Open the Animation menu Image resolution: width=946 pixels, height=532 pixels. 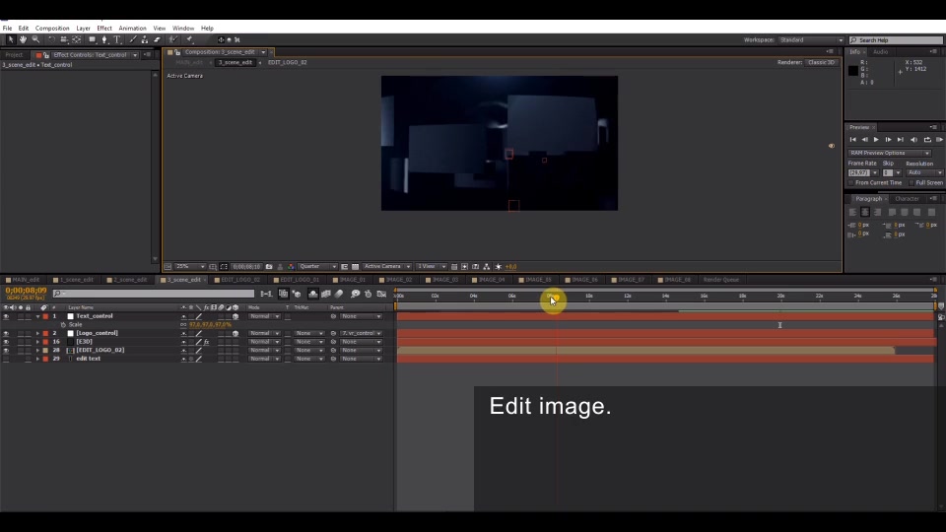132,29
